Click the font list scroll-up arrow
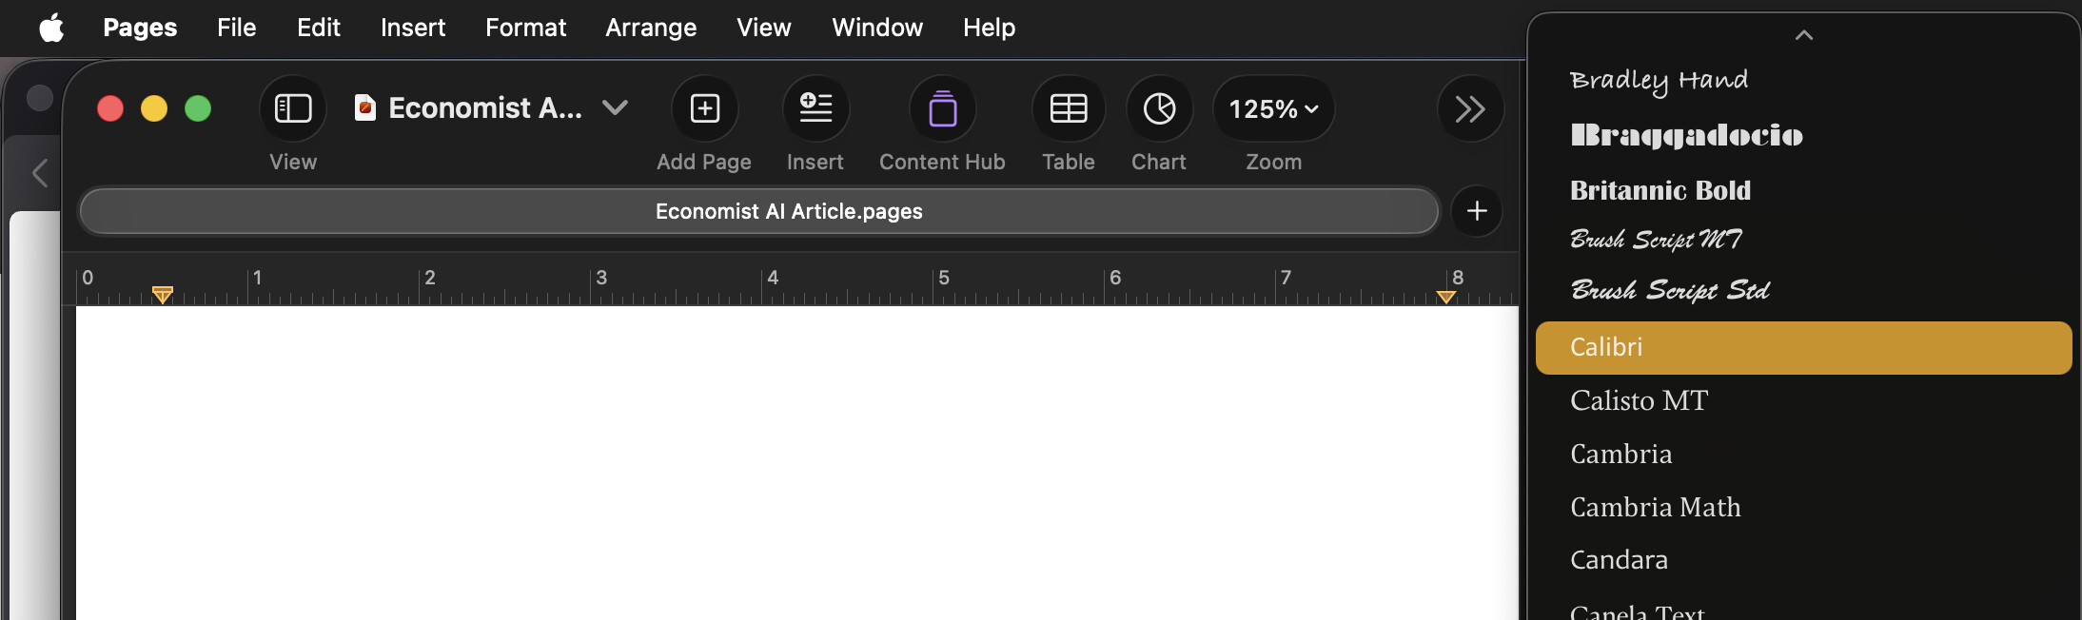Viewport: 2082px width, 620px height. [1803, 35]
